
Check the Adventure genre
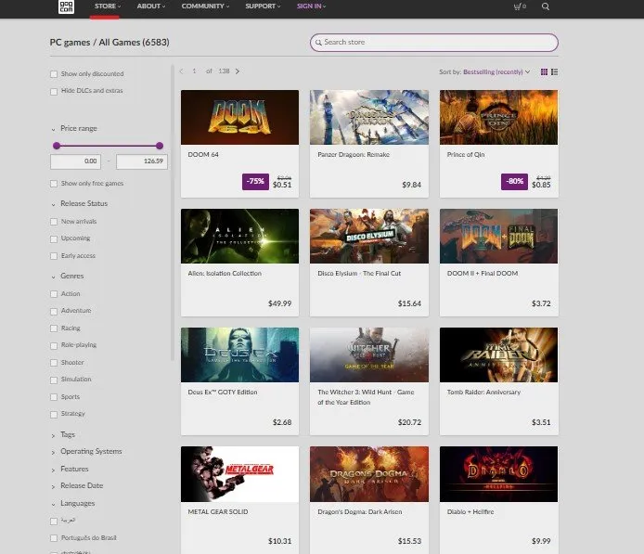[54, 311]
